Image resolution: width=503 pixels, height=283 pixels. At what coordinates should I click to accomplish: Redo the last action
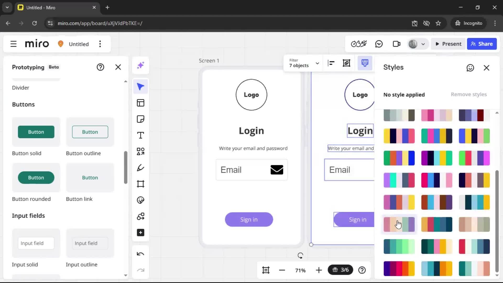141,270
